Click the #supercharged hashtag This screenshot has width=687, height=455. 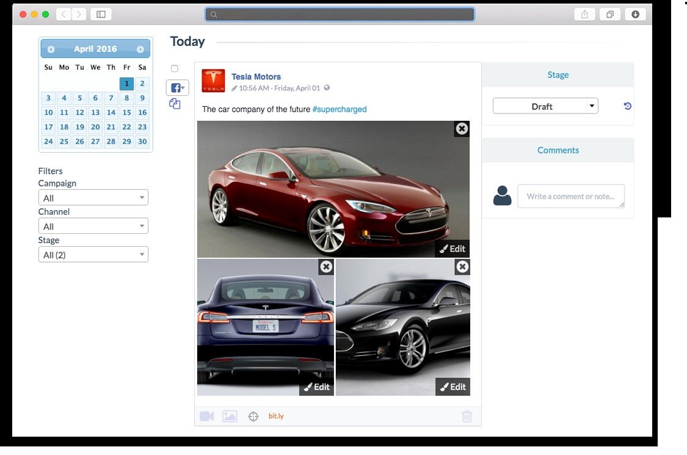point(340,109)
